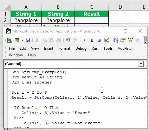Viewport: 149px width, 130px height.
Task: Select column C header in Excel
Action: (x=92, y=7)
